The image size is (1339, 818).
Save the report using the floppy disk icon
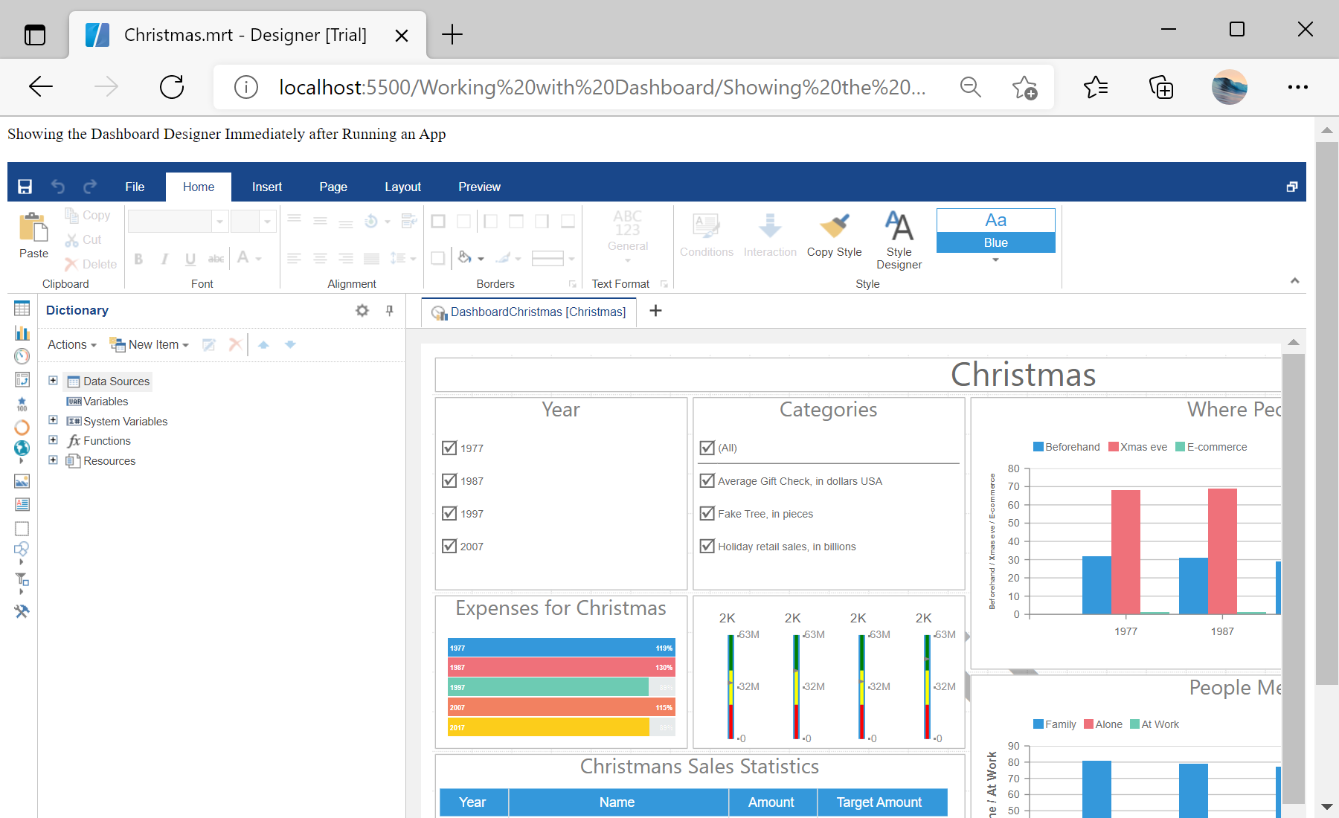click(25, 187)
